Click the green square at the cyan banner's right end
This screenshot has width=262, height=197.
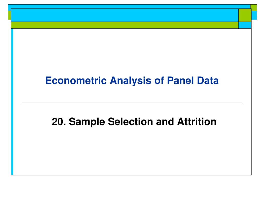coord(245,15)
